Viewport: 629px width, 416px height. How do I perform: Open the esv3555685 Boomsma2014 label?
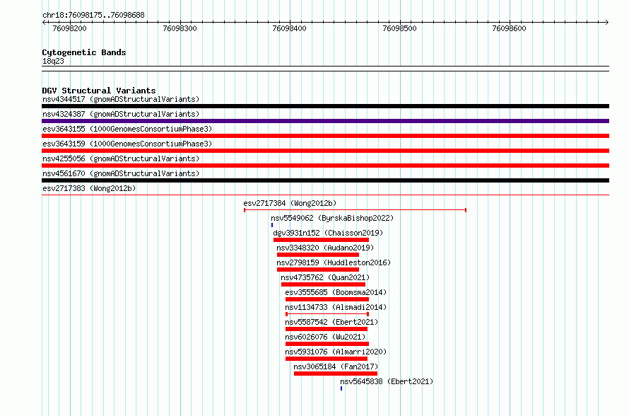click(x=336, y=292)
